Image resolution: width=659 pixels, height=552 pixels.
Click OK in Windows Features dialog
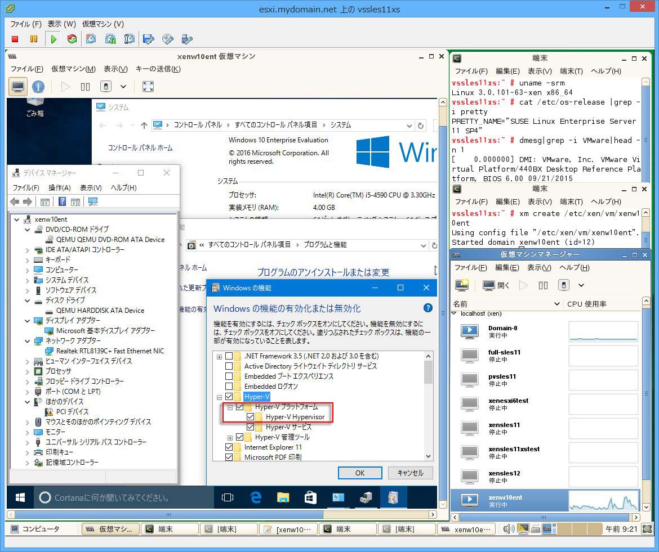point(360,473)
